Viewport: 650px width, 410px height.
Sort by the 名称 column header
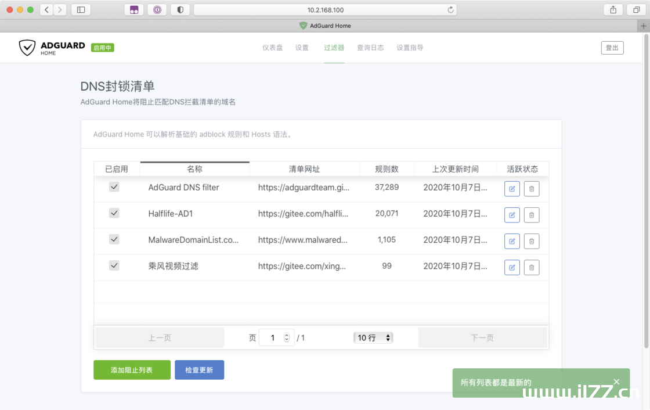pos(195,169)
